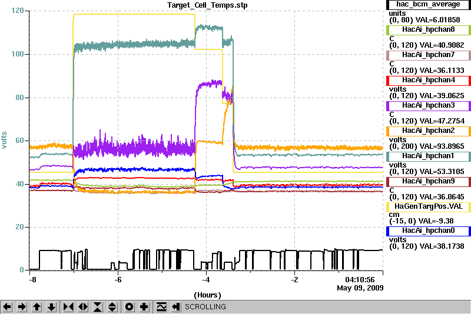Shift the plot down with the down arrow

click(51, 307)
